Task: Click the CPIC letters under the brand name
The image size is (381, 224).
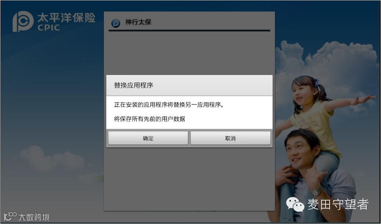Action: tap(48, 28)
